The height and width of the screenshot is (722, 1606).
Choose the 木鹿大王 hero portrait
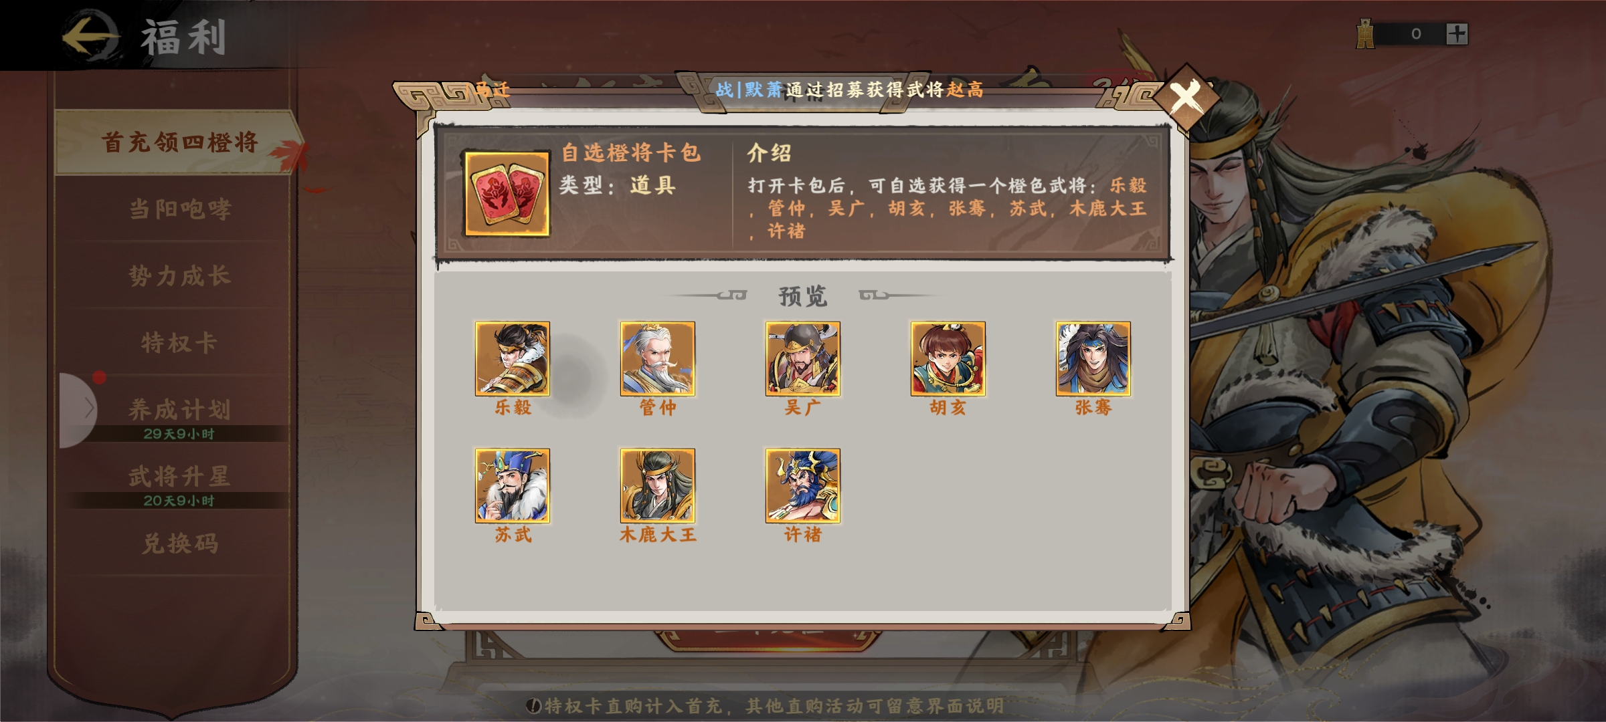click(658, 486)
